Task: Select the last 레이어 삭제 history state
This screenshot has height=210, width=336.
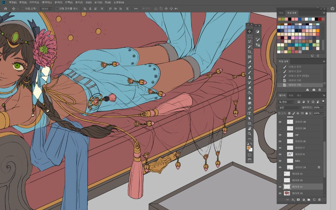Action: click(300, 85)
